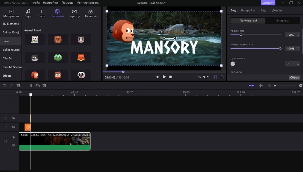Step back one frame
Screen dimensions: 303x172
158,77
